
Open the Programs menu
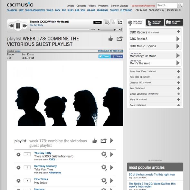click(x=103, y=6)
